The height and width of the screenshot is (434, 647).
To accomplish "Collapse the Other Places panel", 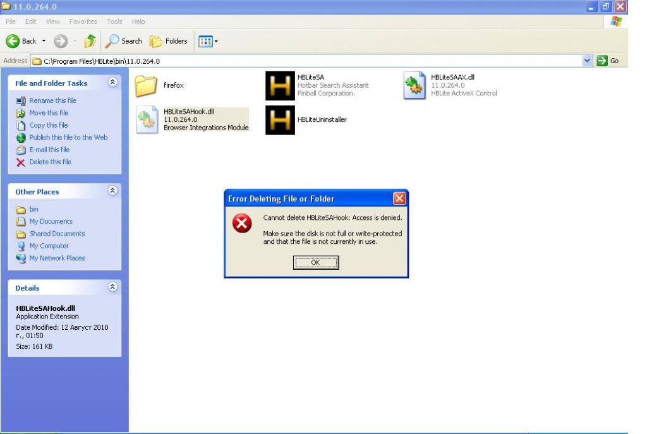I will coord(112,191).
